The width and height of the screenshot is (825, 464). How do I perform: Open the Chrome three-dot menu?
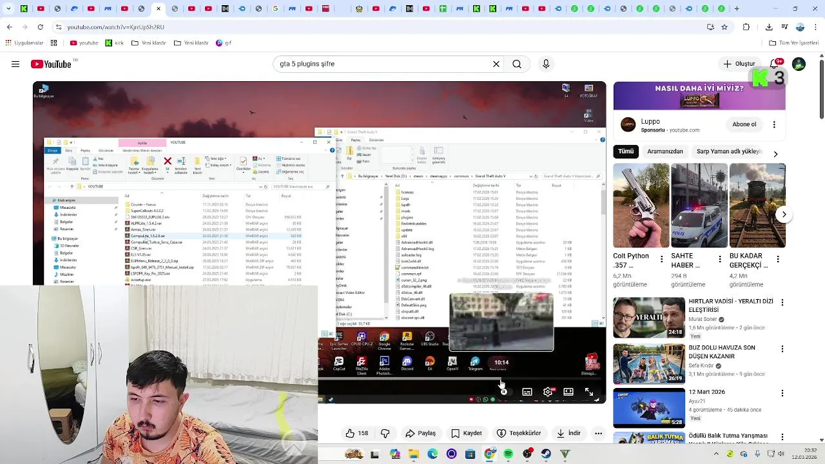(816, 27)
